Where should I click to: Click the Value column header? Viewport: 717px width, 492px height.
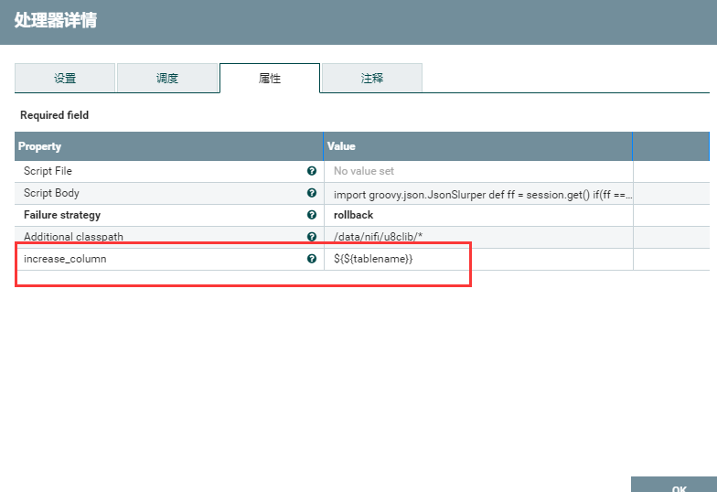coord(477,146)
